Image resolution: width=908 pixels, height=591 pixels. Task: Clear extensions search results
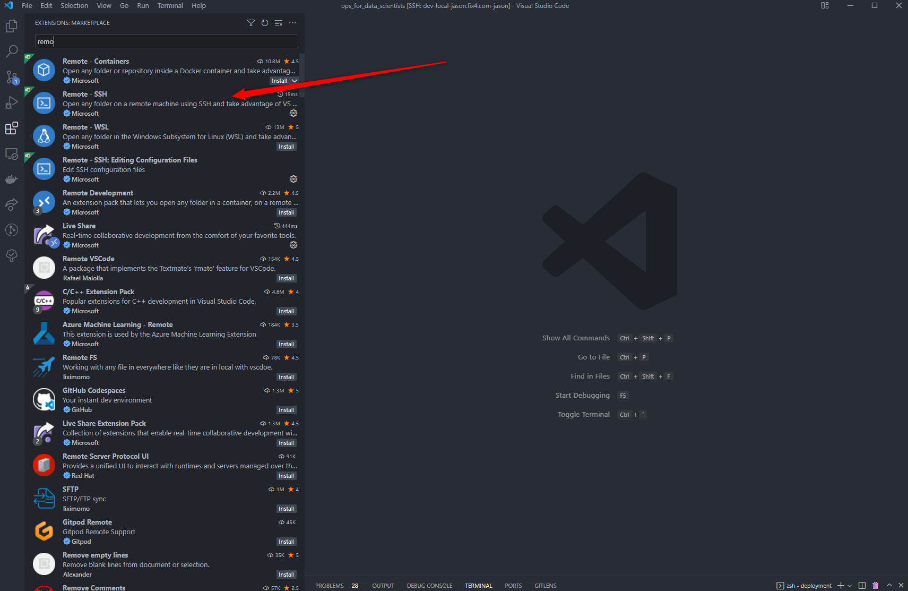pos(279,23)
